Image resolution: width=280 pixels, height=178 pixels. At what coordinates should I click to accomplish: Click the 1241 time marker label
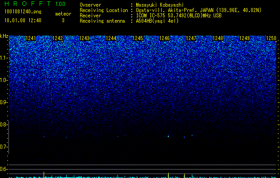pyautogui.click(x=31, y=38)
